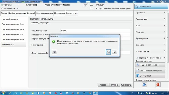Switch to Конфигурирование функций tab
The height and width of the screenshot is (95, 169).
[x=22, y=13]
